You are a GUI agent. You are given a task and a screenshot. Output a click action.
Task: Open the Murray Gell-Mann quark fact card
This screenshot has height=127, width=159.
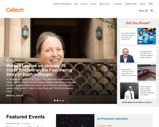(138, 91)
